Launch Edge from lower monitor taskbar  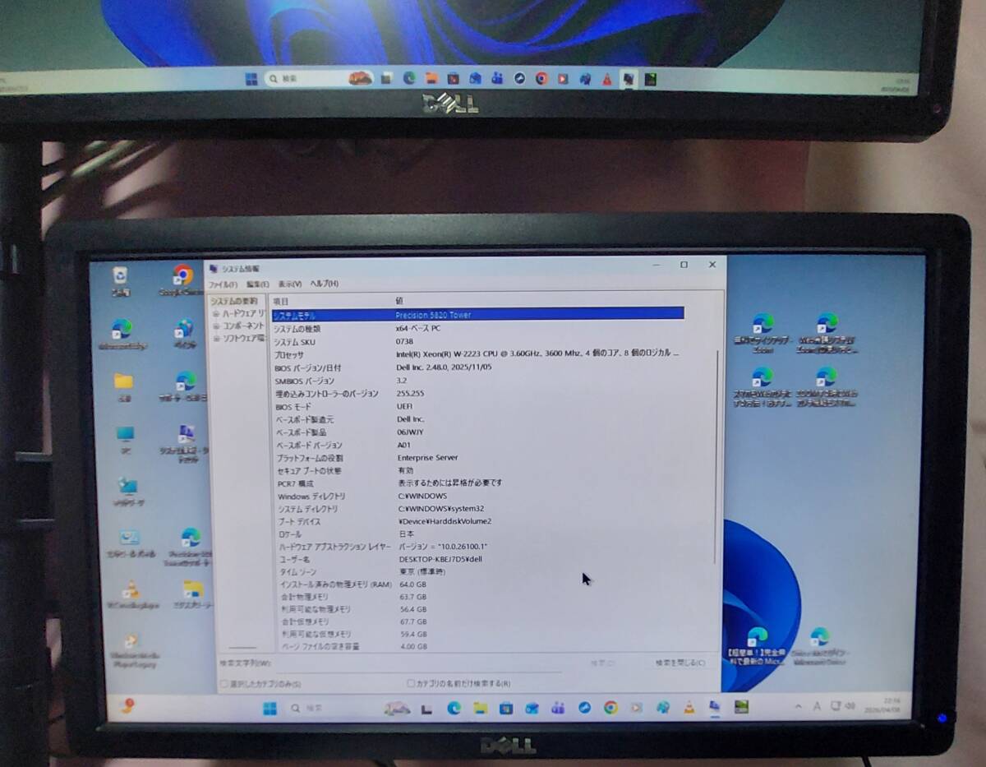tap(454, 708)
